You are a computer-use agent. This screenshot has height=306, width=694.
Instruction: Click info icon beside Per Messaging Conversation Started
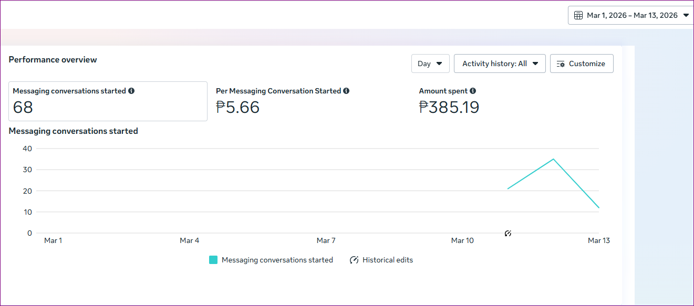click(x=346, y=91)
